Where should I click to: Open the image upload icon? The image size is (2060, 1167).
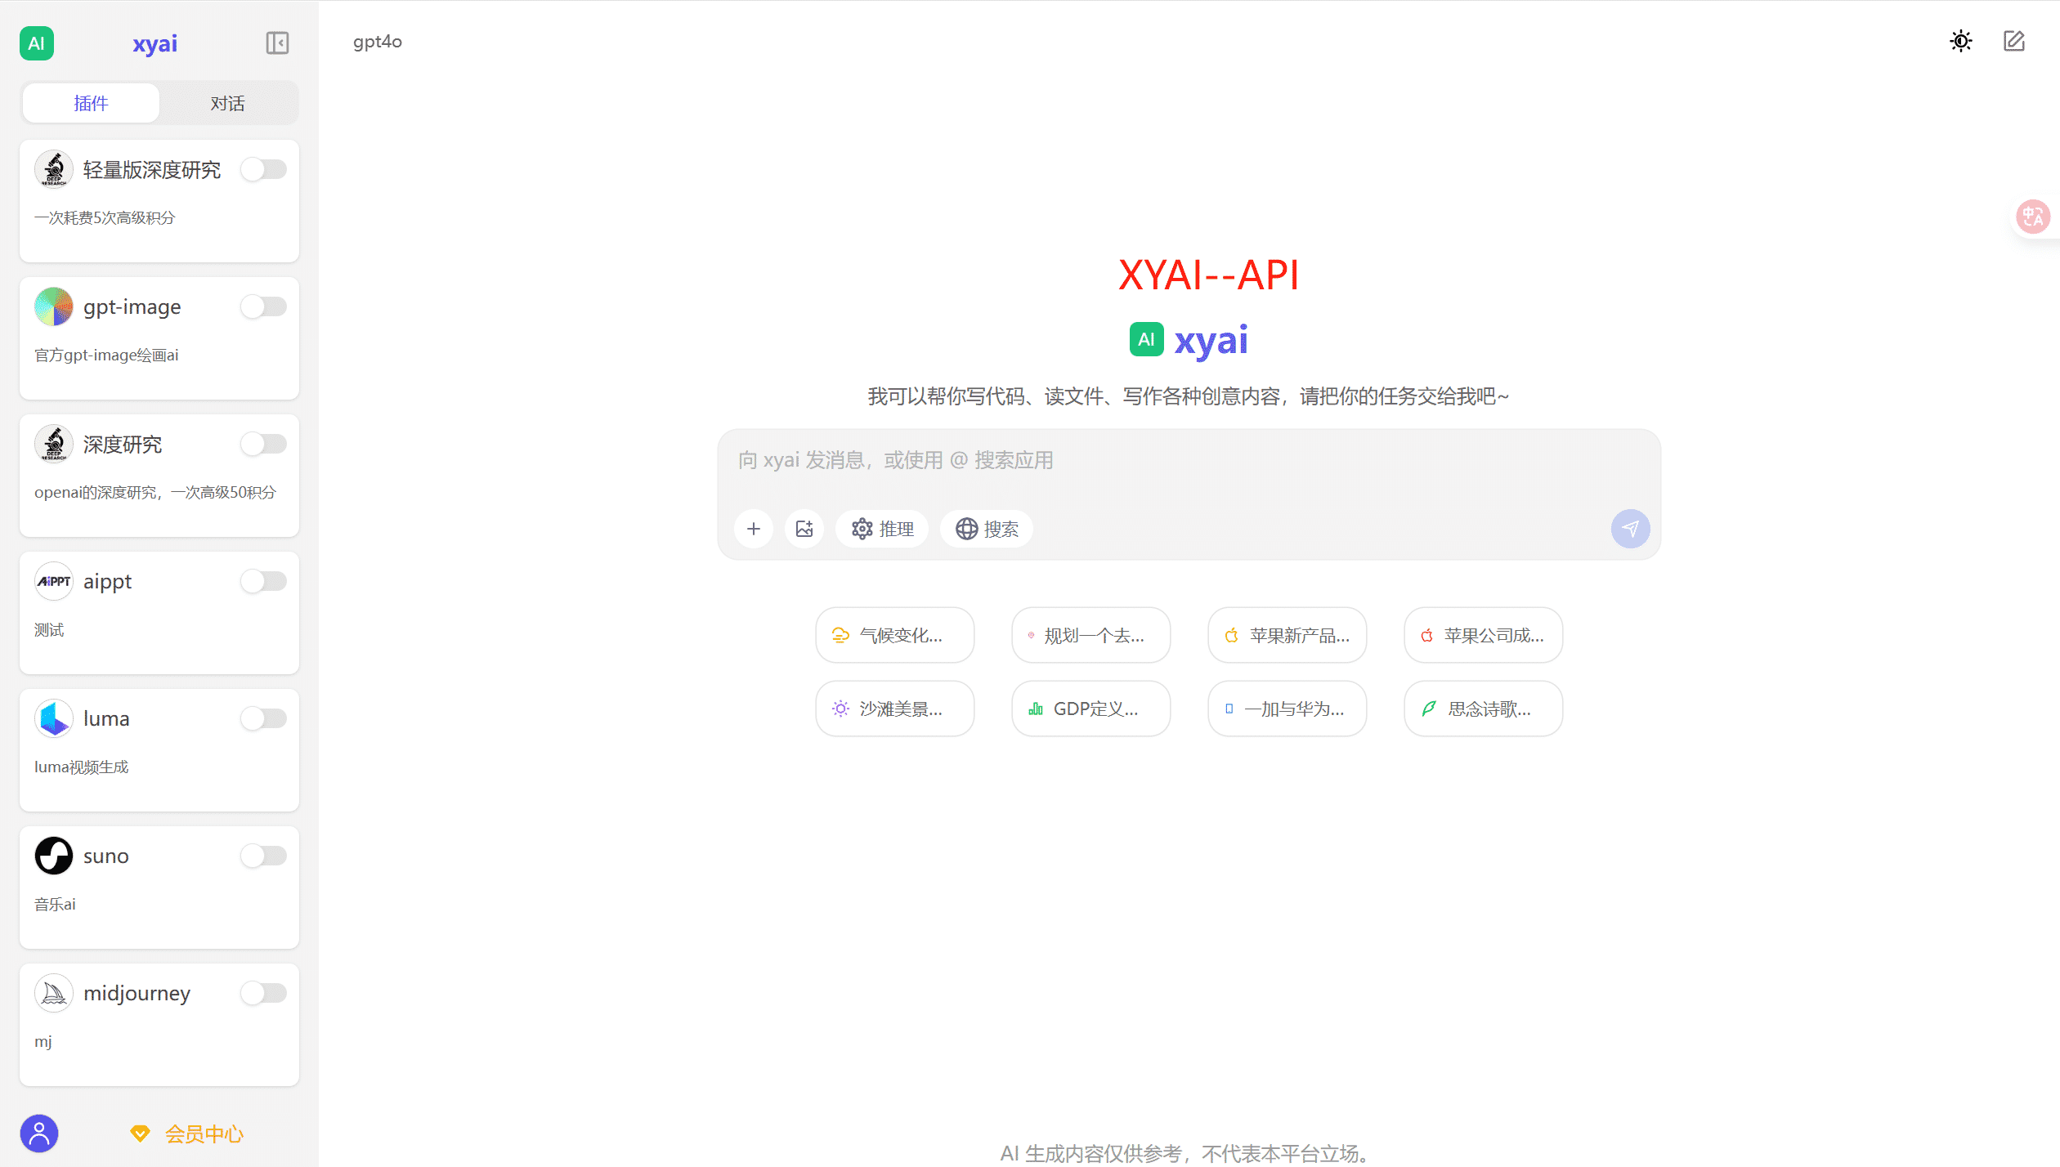click(804, 529)
